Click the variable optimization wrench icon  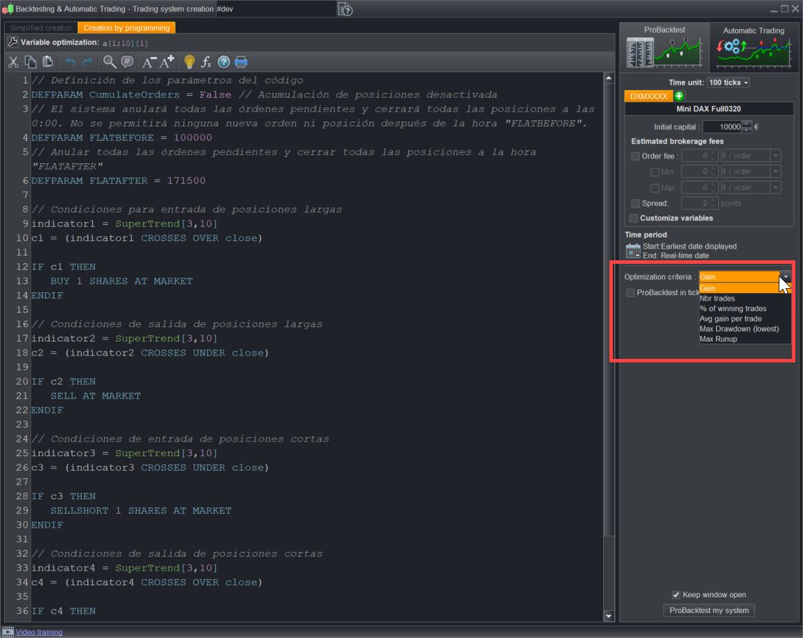pos(12,42)
